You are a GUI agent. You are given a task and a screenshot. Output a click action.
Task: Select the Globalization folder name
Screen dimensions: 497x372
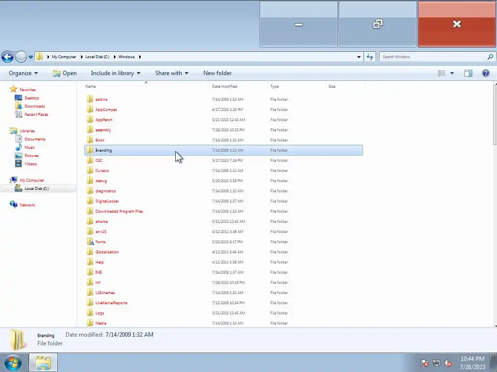(107, 252)
